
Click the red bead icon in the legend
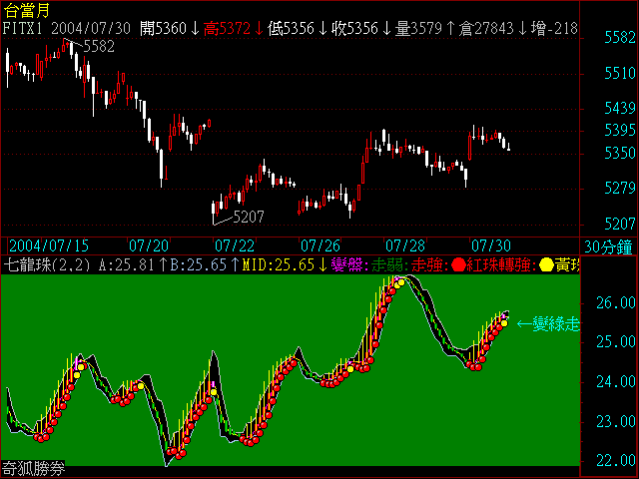point(459,265)
